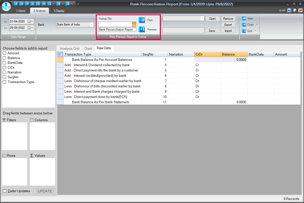This screenshot has height=203, width=304.
Task: Click the CrDr column header
Action: coord(208,54)
